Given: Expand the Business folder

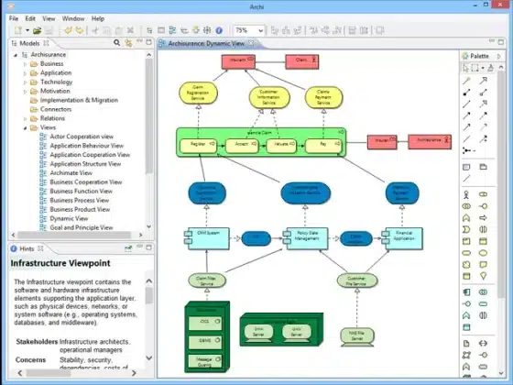Looking at the screenshot, I should (x=25, y=64).
